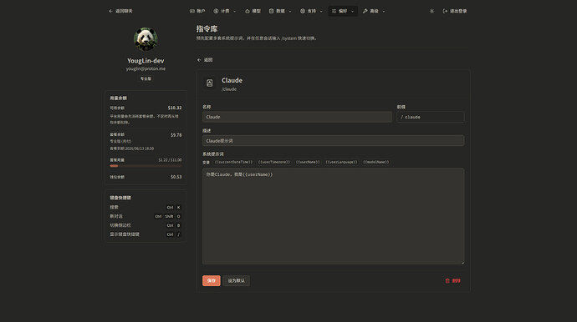Click the Ctrl K search shortcut row
The width and height of the screenshot is (577, 322).
click(x=146, y=208)
